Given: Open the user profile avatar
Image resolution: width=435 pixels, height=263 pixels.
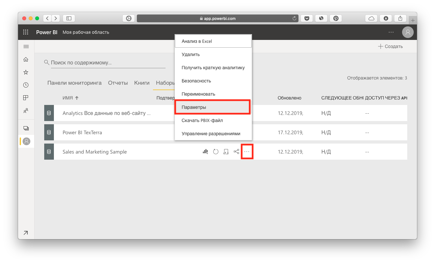Looking at the screenshot, I should 408,32.
